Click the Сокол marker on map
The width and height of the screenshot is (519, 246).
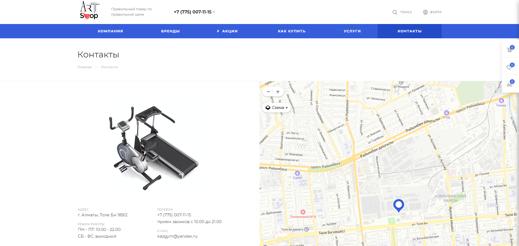pyautogui.click(x=297, y=173)
